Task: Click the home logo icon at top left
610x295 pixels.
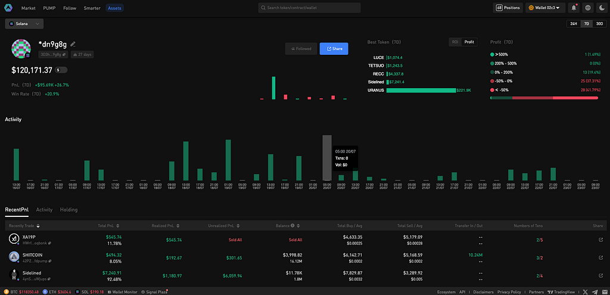Action: (8, 8)
